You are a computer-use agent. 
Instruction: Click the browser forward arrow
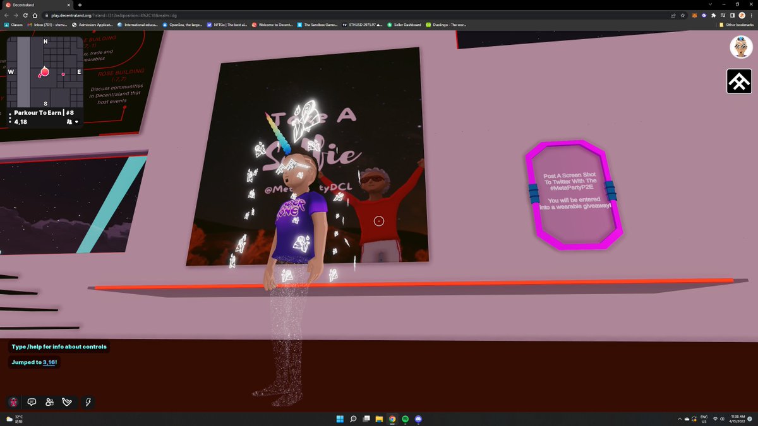(16, 15)
